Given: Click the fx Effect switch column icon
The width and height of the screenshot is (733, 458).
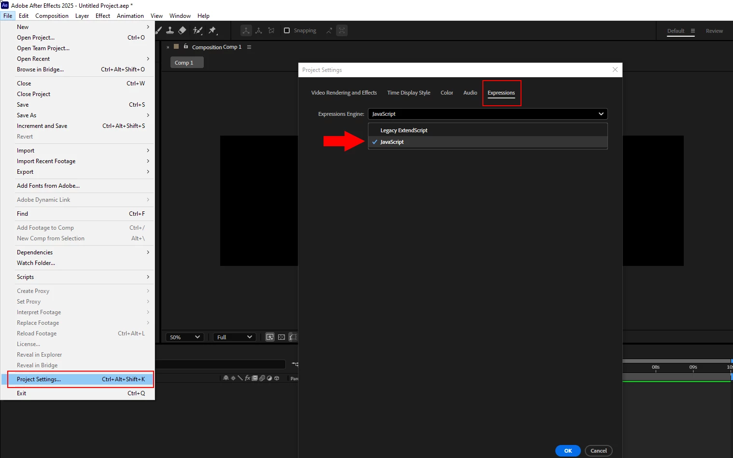Looking at the screenshot, I should [x=247, y=378].
